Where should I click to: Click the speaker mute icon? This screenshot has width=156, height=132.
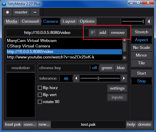click(x=149, y=21)
